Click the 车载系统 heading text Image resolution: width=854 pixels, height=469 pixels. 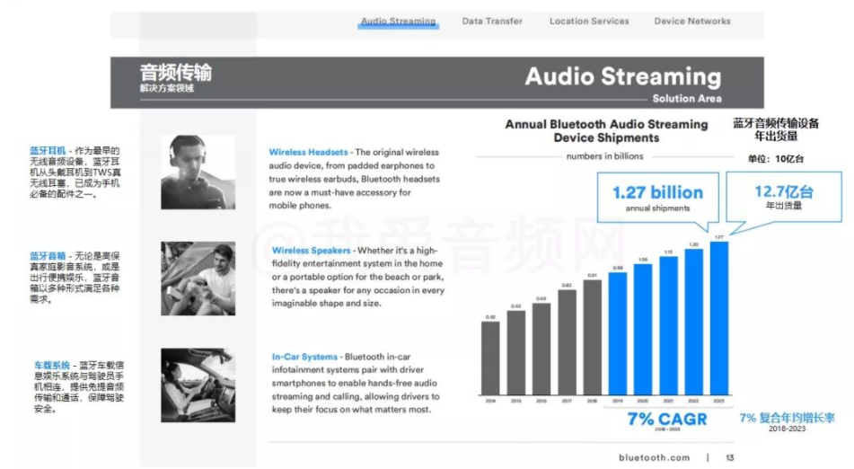coord(50,366)
